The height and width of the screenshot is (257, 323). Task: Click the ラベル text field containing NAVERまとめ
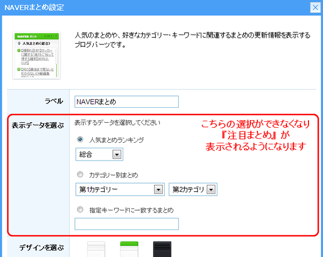point(127,102)
